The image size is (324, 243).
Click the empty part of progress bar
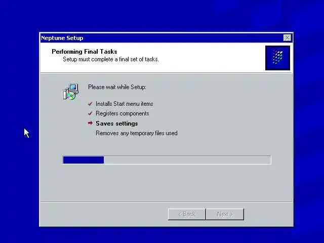[x=187, y=160]
